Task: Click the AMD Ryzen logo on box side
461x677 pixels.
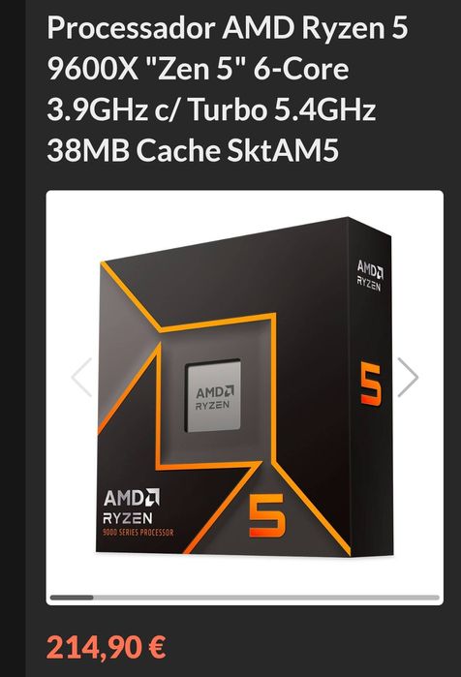Action: 370,275
